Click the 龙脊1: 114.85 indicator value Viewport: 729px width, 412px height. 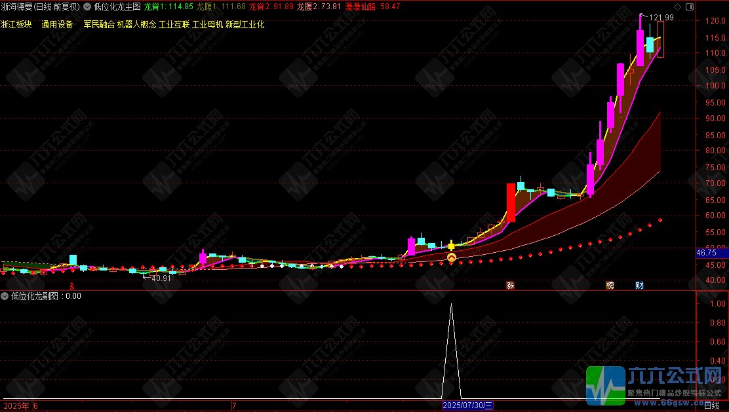point(168,7)
